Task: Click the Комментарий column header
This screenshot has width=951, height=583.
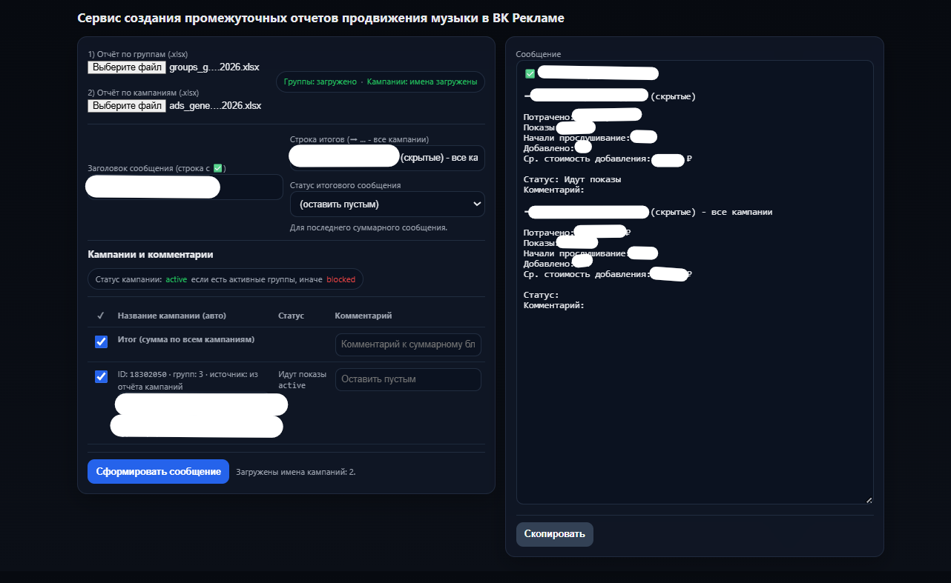Action: 363,316
